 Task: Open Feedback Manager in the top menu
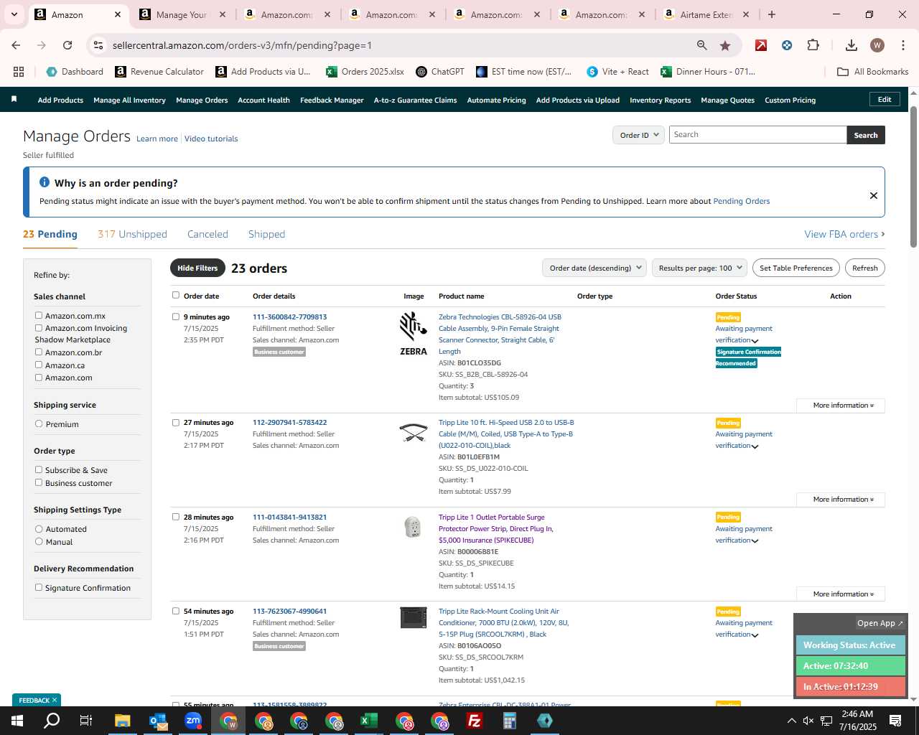coord(332,100)
